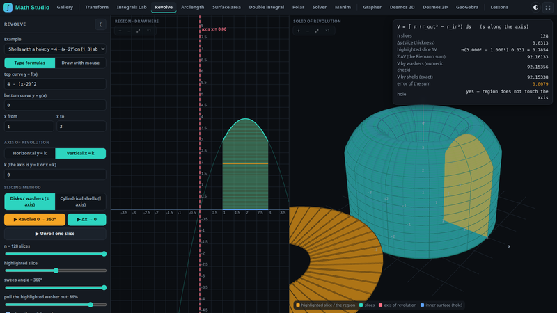Toggle dark/light theme icon
This screenshot has width=557, height=313.
pyautogui.click(x=535, y=7)
